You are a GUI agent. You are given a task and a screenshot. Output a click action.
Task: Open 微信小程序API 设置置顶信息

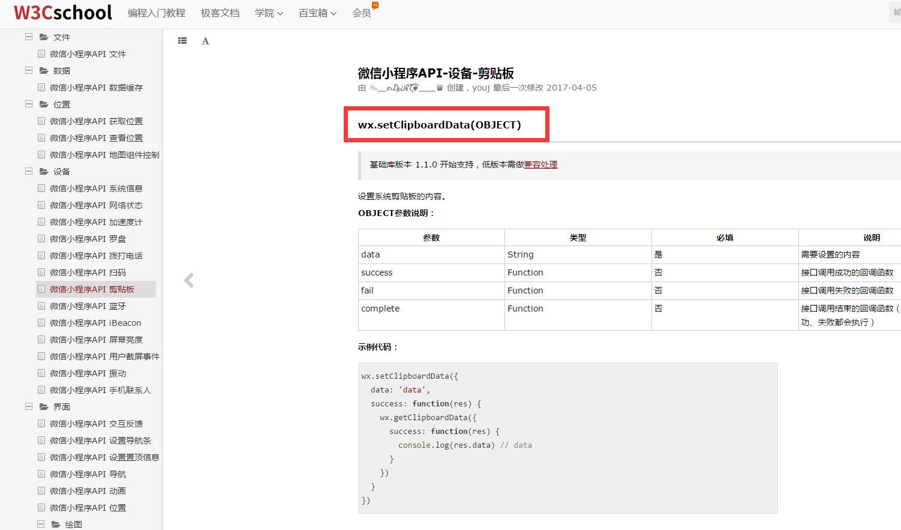(104, 457)
